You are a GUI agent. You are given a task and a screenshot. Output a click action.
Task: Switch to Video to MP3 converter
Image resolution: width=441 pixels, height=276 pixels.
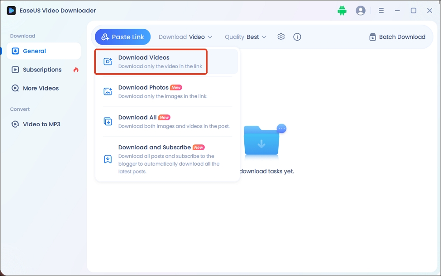pyautogui.click(x=41, y=125)
